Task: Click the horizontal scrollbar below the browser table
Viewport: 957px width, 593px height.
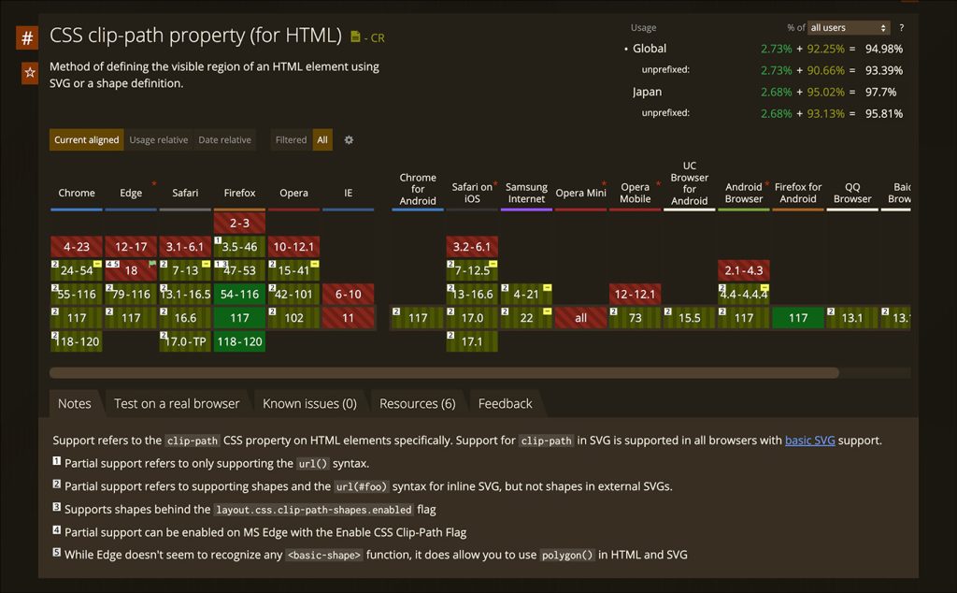Action: coord(444,372)
